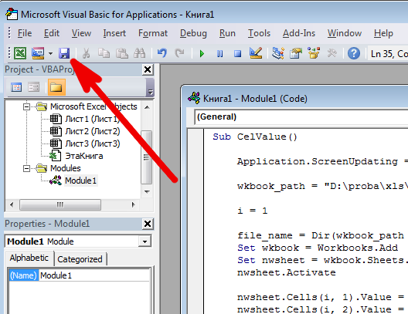Click the Reset stop icon
The image size is (408, 314).
(237, 54)
